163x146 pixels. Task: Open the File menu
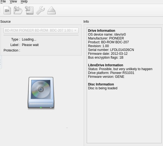pos(3,1)
